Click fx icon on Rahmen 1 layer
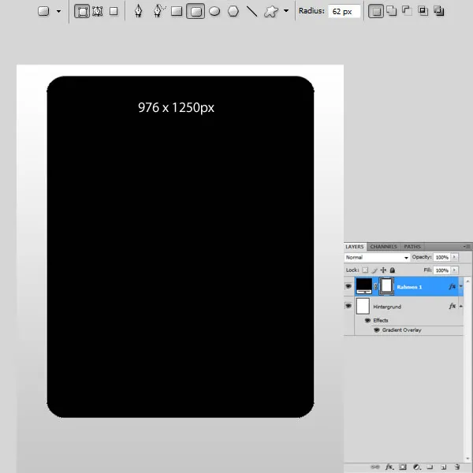 point(452,287)
